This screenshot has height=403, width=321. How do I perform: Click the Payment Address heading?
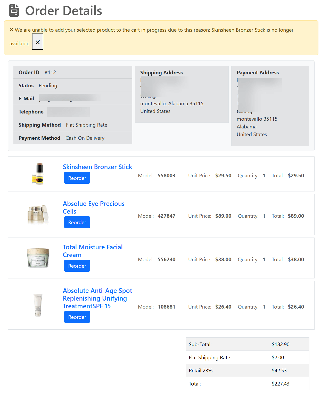click(258, 73)
